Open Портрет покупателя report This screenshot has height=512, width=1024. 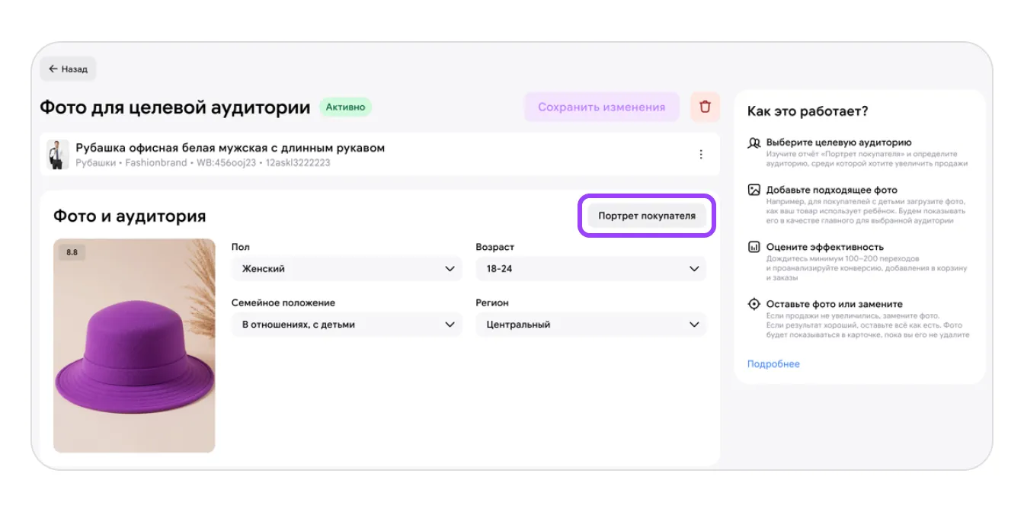coord(647,216)
